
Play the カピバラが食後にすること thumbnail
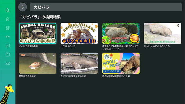coord(79,63)
